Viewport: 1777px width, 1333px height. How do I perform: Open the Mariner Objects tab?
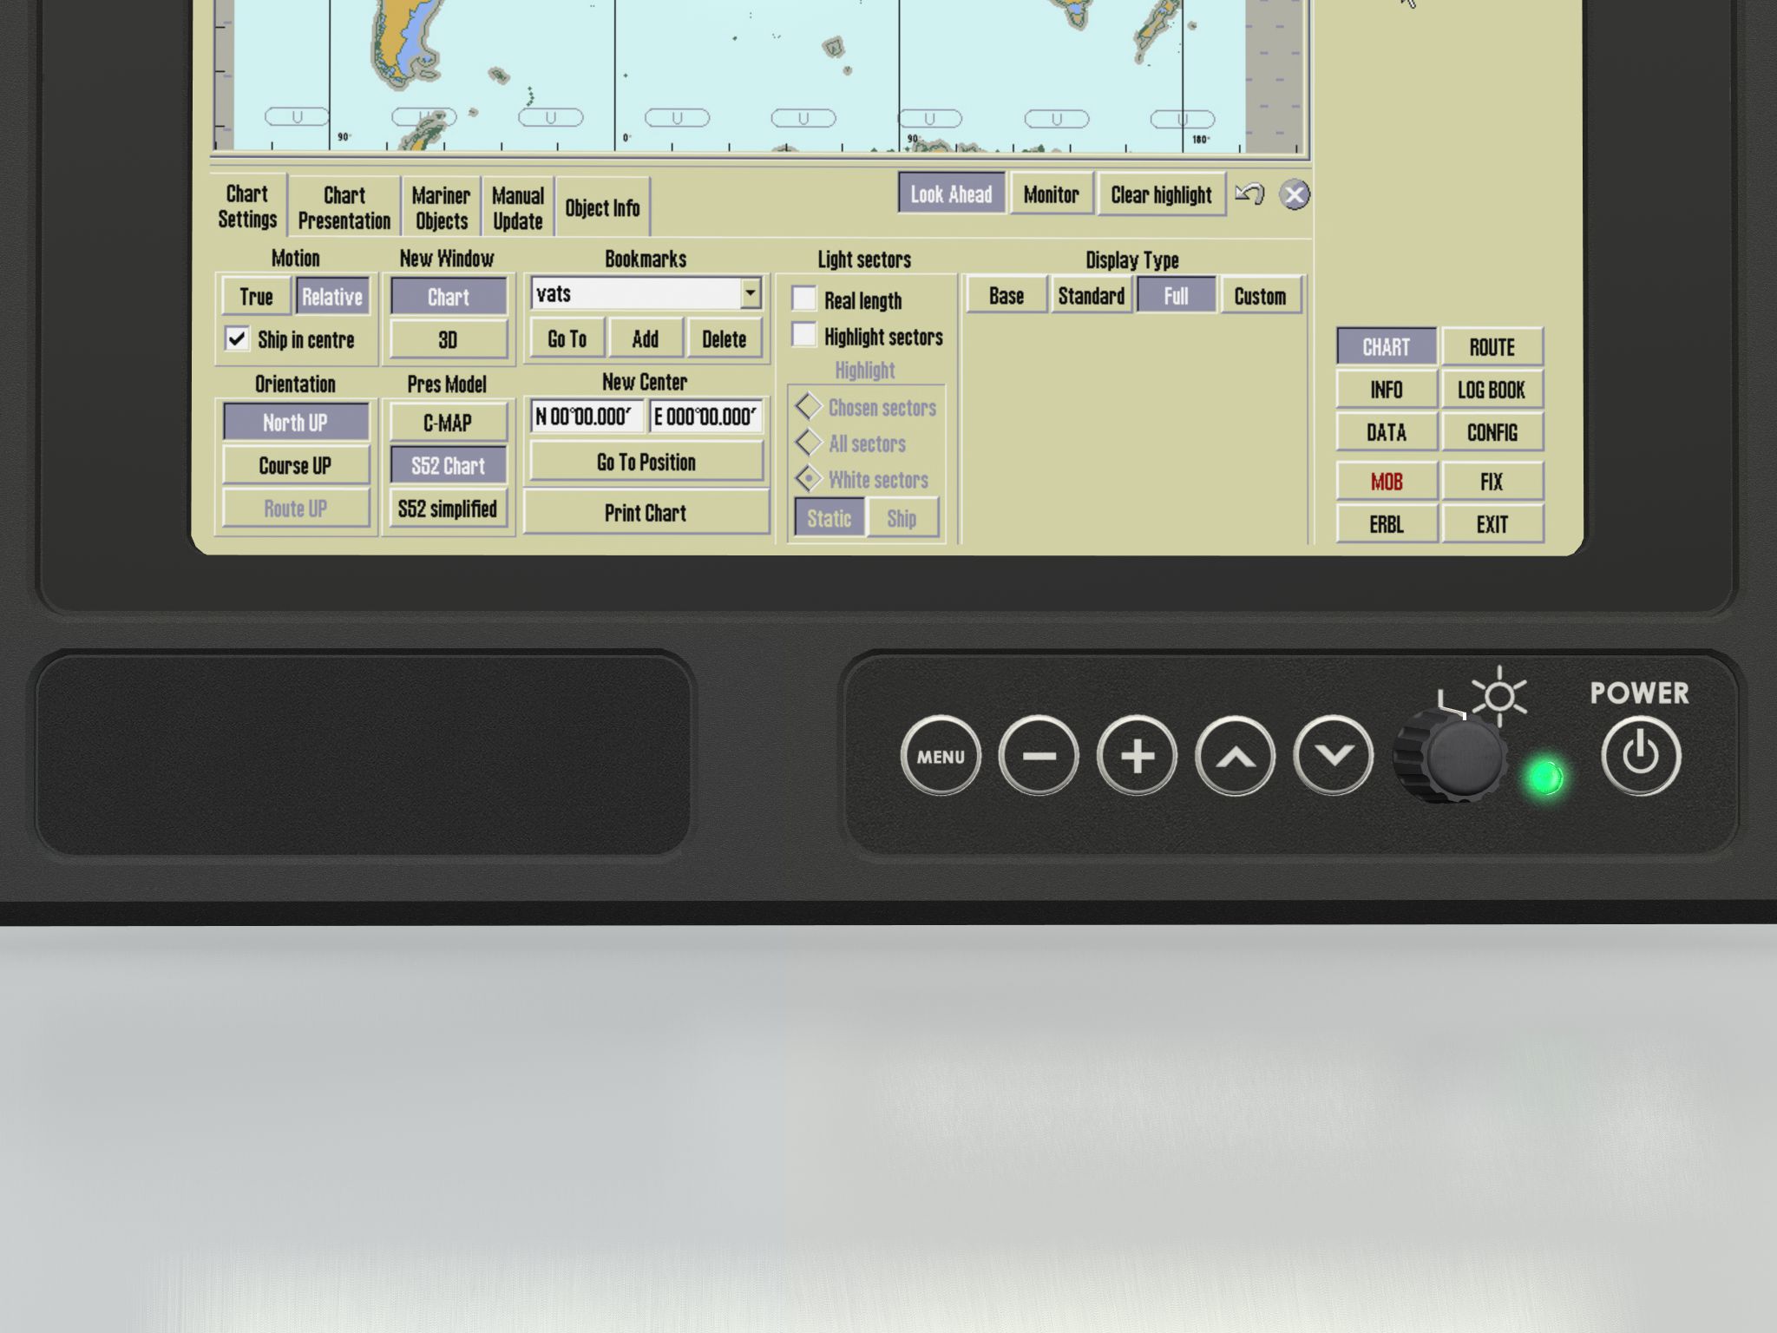tap(441, 207)
